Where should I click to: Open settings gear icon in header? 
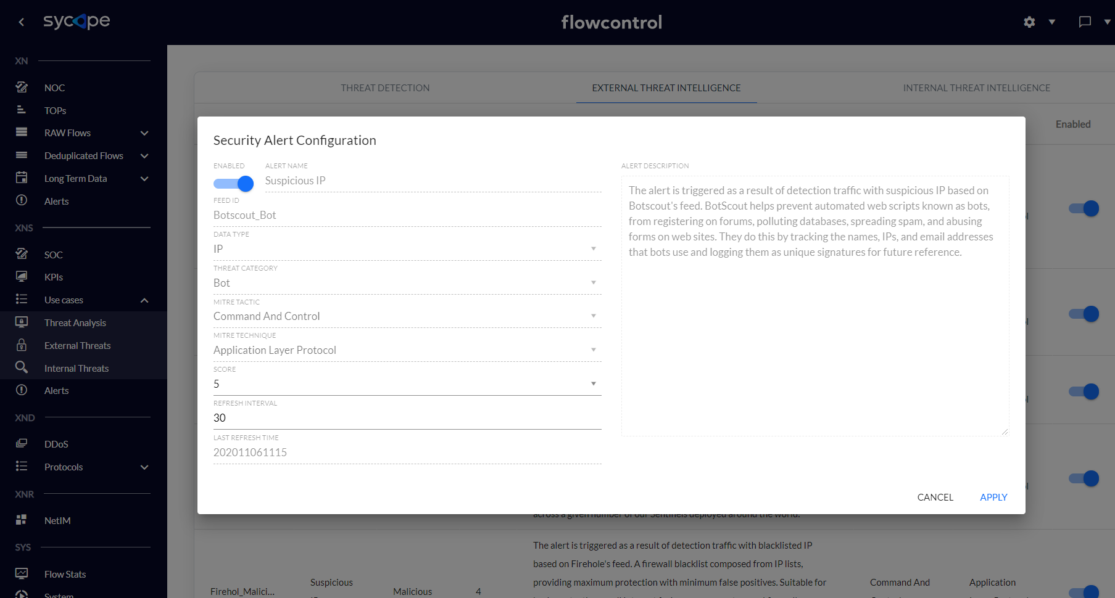[x=1029, y=22]
